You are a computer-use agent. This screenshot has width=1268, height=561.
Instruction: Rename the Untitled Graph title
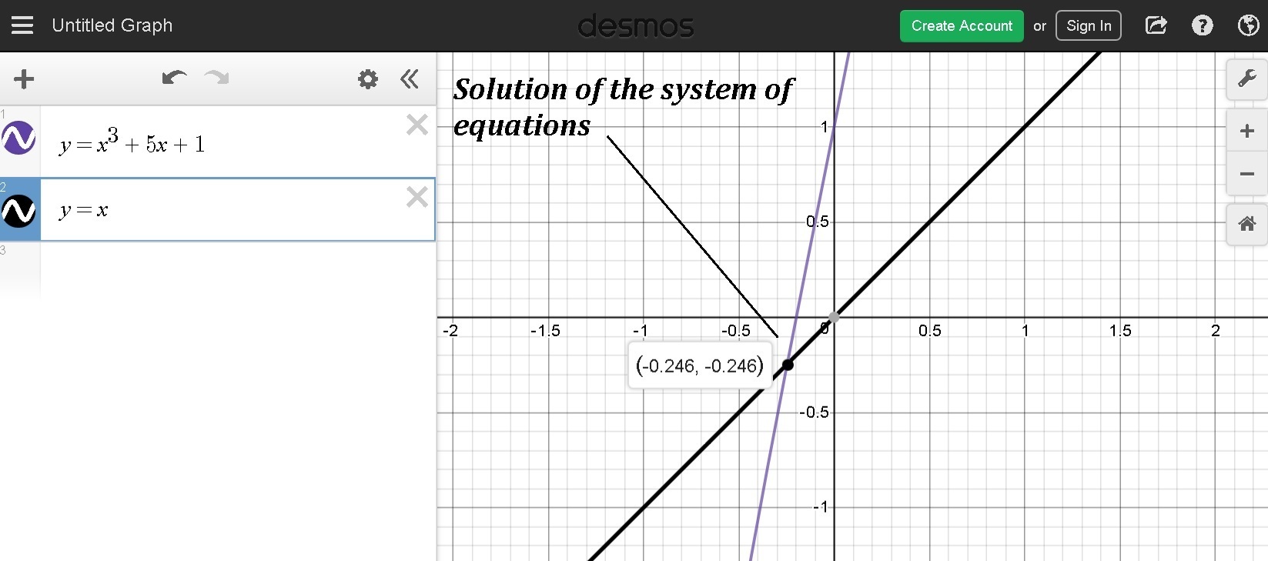(x=112, y=25)
